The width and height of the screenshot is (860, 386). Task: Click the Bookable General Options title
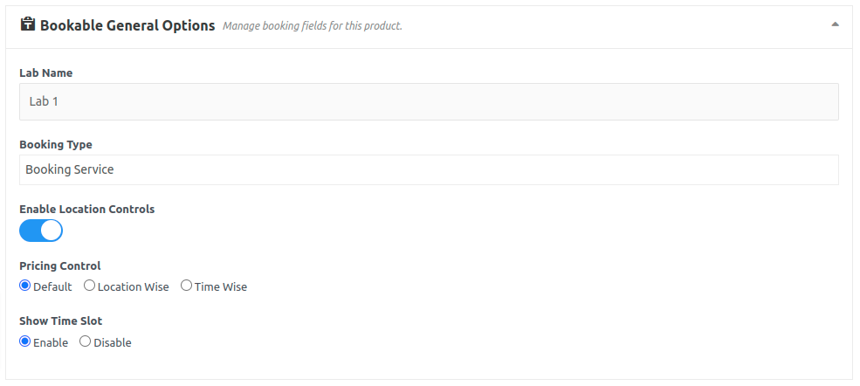127,25
